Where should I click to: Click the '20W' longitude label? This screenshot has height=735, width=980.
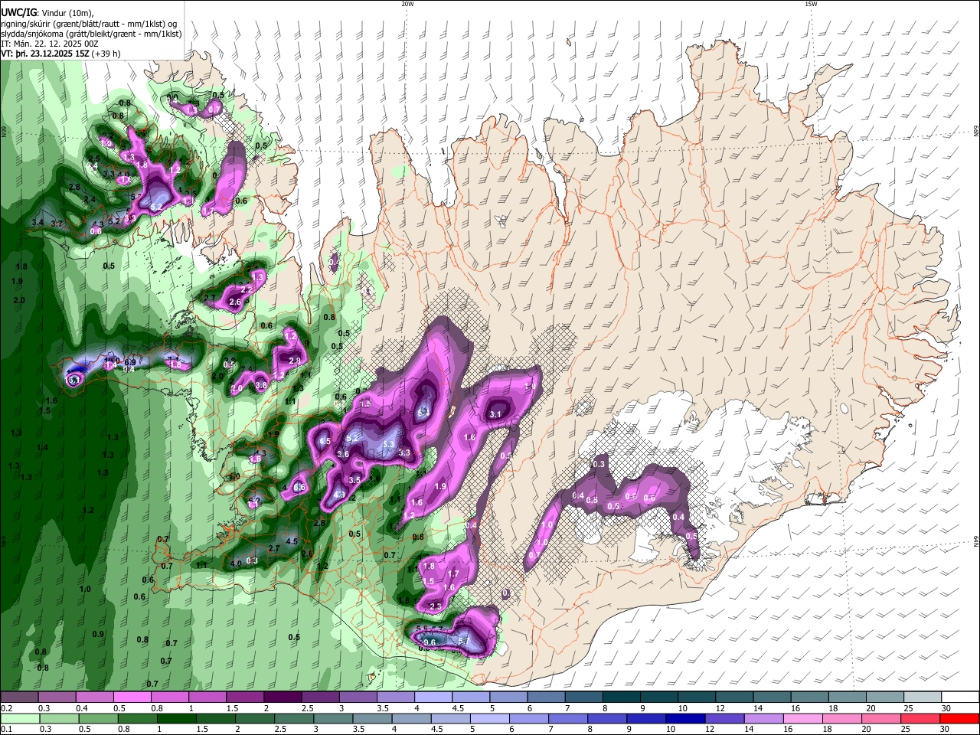click(407, 4)
